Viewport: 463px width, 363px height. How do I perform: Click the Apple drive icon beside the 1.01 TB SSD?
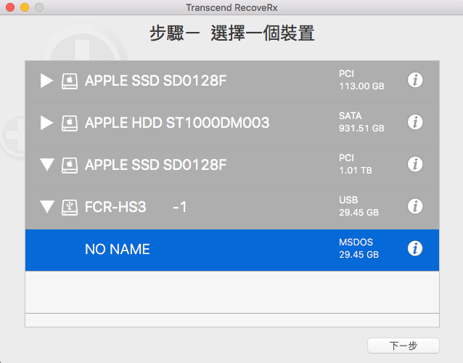click(x=70, y=166)
